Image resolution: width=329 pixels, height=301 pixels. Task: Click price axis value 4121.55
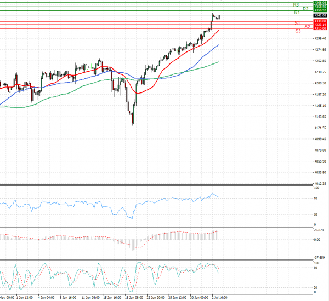click(x=320, y=128)
